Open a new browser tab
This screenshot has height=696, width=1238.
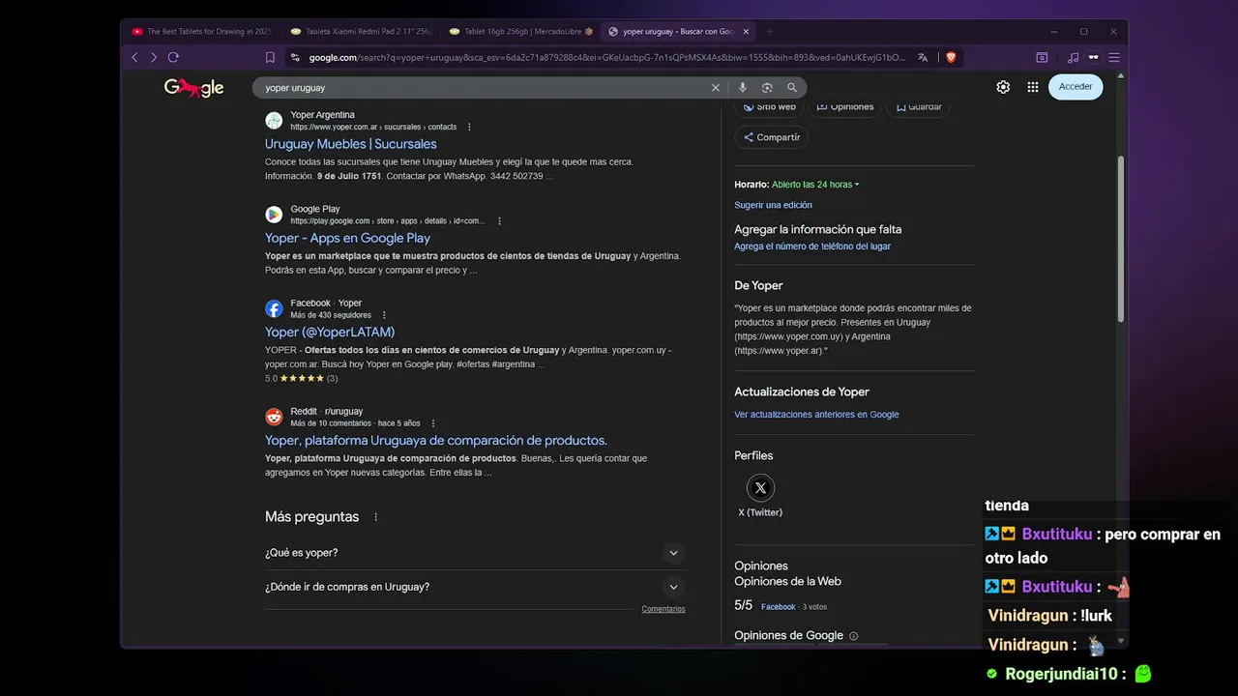pyautogui.click(x=770, y=31)
